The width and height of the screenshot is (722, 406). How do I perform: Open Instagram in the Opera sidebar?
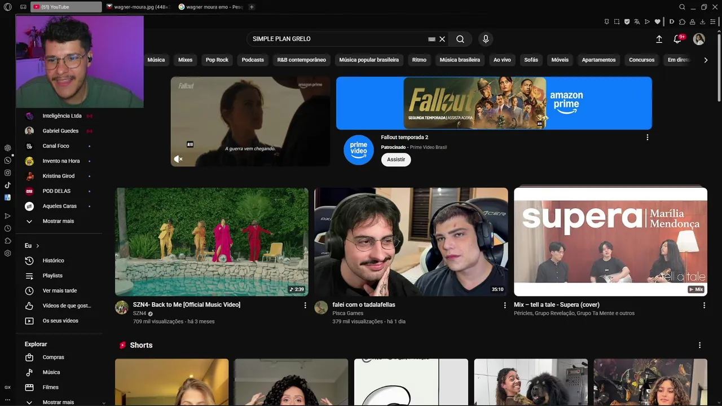pos(8,173)
